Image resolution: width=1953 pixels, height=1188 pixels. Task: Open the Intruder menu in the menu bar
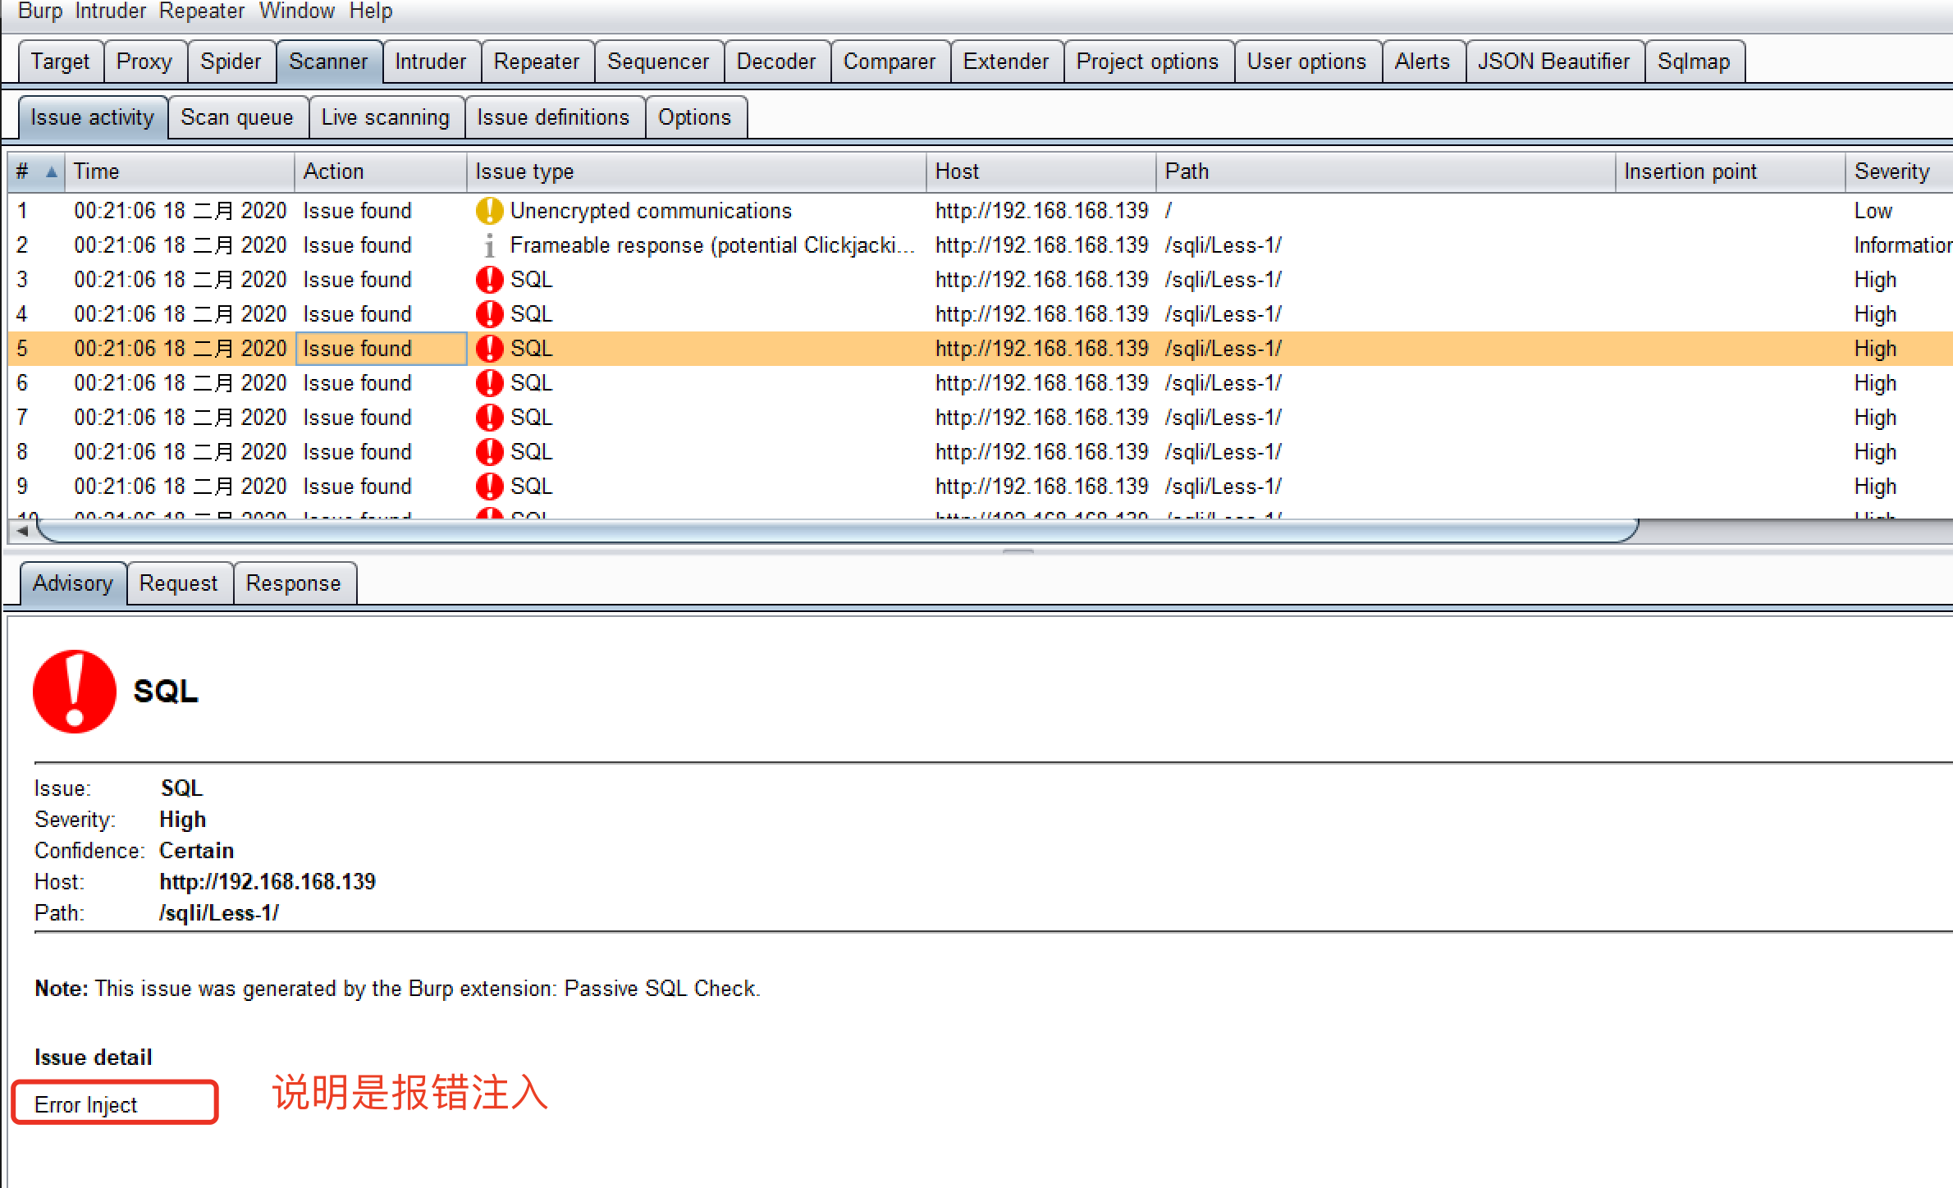pos(110,11)
